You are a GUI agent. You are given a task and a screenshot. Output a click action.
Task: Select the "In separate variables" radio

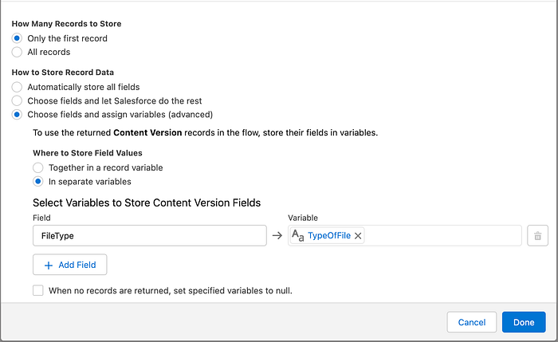pos(37,181)
